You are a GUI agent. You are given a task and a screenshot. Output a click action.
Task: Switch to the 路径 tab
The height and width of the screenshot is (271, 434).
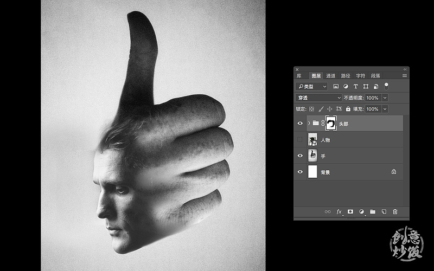346,76
